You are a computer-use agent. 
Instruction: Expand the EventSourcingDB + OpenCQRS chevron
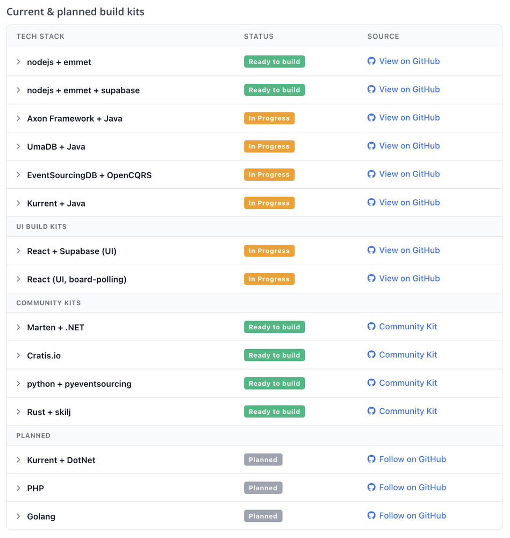pyautogui.click(x=18, y=175)
